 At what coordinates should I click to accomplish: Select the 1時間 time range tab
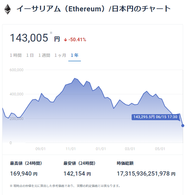16,55
